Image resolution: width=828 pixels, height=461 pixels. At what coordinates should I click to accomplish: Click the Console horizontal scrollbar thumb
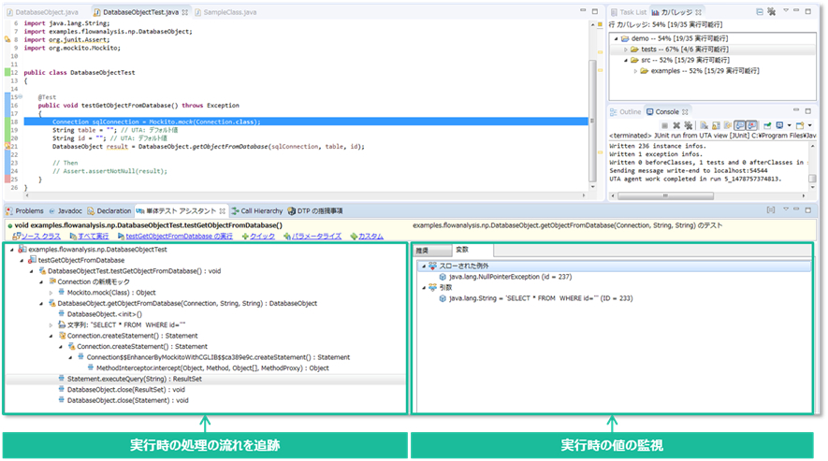point(665,196)
